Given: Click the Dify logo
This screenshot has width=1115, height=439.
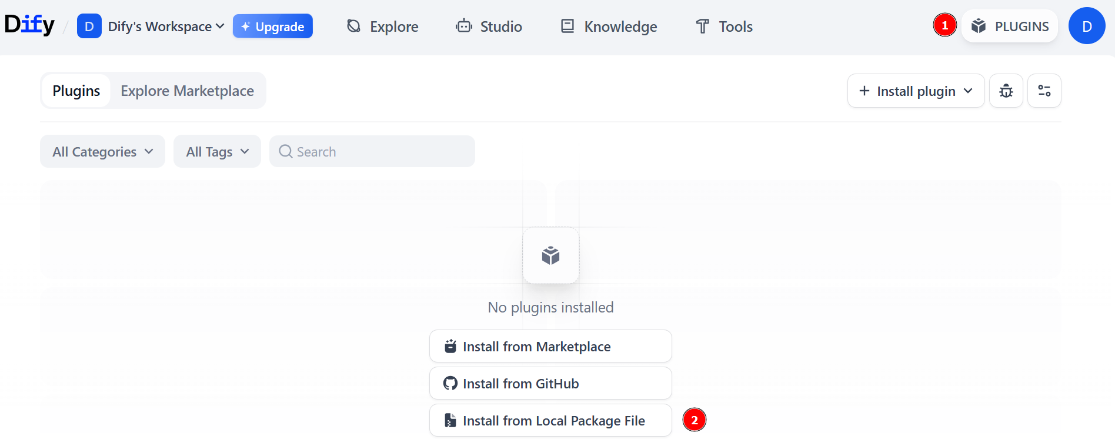Looking at the screenshot, I should point(29,25).
